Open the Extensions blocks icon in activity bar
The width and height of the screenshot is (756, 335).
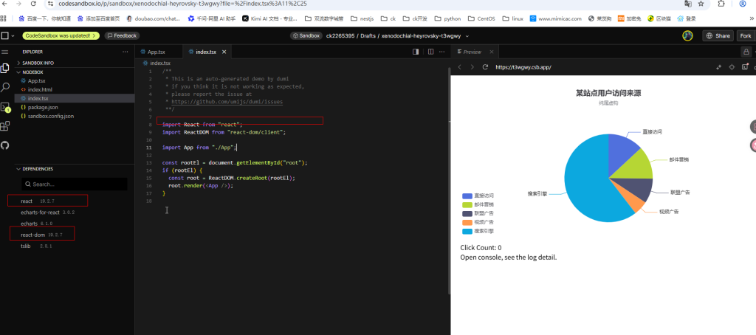tap(5, 126)
